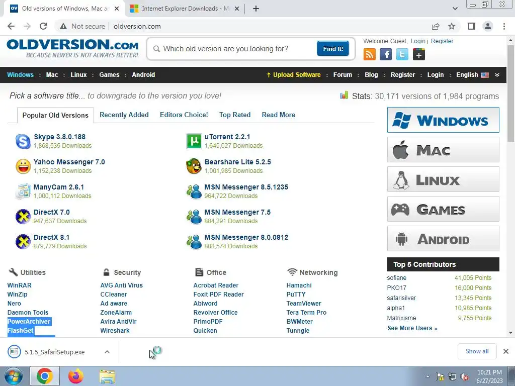Viewport: 515px width, 386px height.
Task: Open the Twitter social icon
Action: [x=402, y=54]
